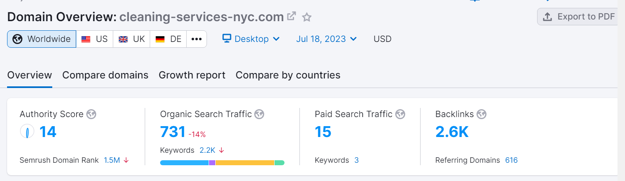Open the 616 Referring Domains link

[511, 160]
